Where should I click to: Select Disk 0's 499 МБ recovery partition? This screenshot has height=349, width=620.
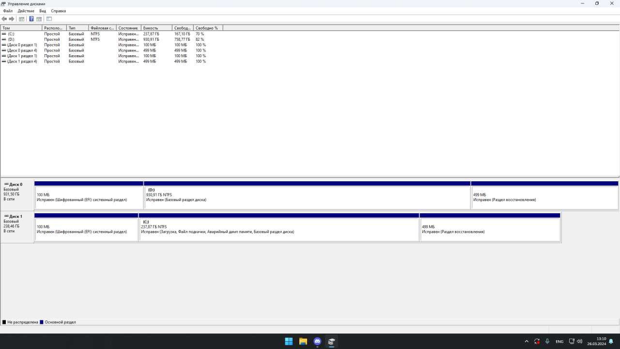coord(544,195)
